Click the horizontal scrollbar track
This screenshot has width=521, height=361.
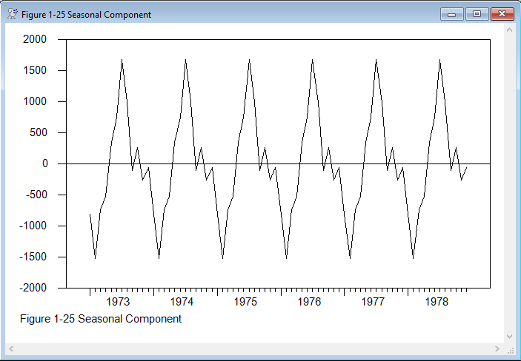pyautogui.click(x=252, y=348)
